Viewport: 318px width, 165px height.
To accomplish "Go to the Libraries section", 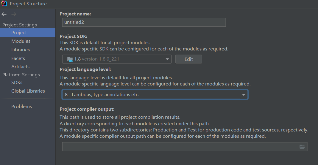I will point(21,50).
